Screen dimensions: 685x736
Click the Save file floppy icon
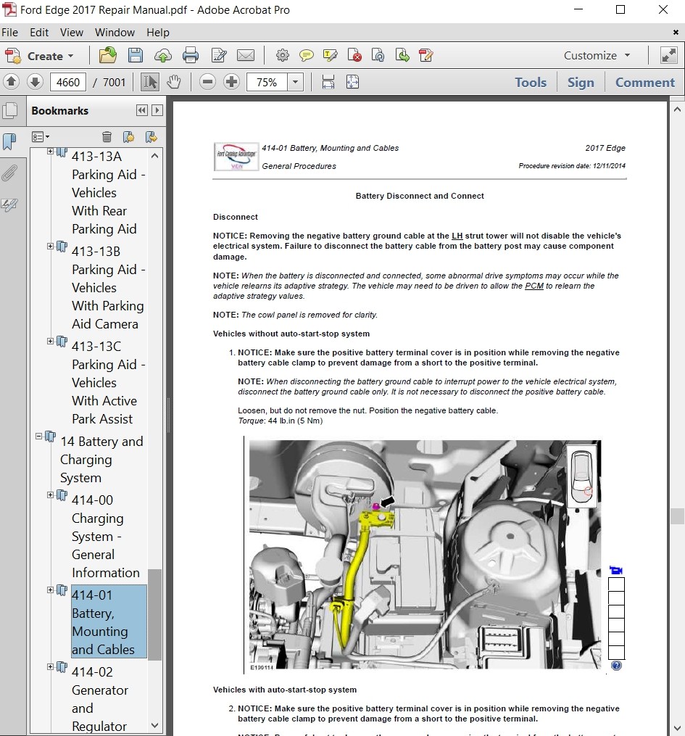[x=135, y=56]
